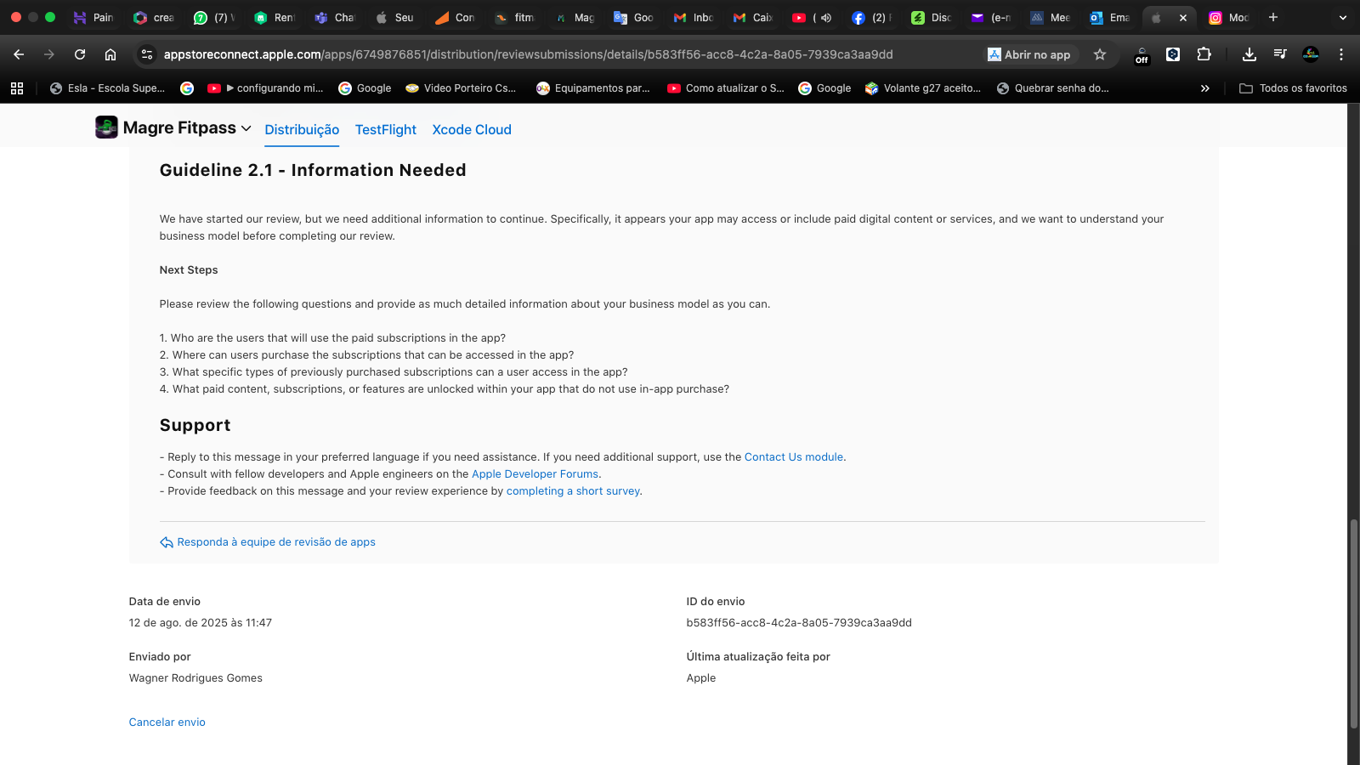This screenshot has height=765, width=1360.
Task: Click the shield extension icon in toolbar
Action: tap(1173, 54)
